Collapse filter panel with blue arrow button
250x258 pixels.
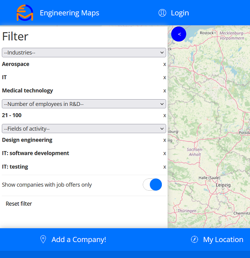click(x=179, y=34)
